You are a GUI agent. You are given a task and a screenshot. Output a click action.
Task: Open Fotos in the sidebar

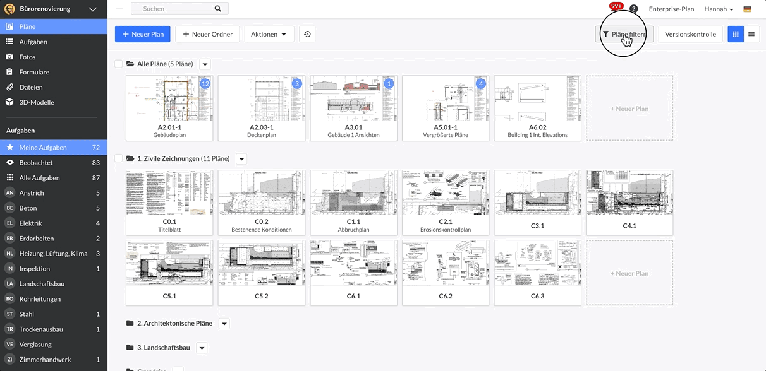coord(54,57)
